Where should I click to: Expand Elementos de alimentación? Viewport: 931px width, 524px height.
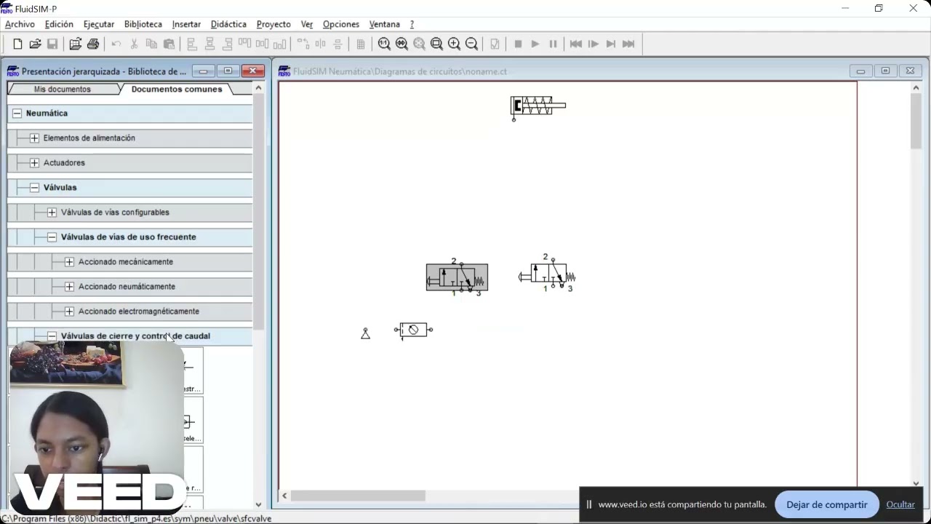click(34, 138)
